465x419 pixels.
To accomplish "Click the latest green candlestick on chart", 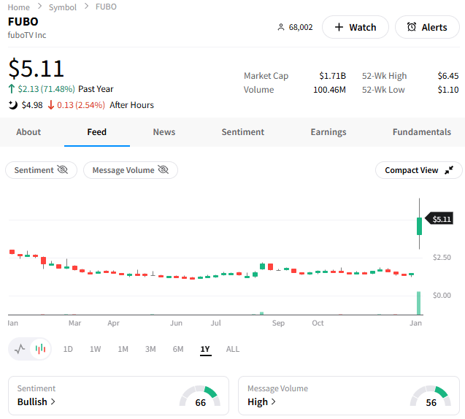I will coord(419,226).
